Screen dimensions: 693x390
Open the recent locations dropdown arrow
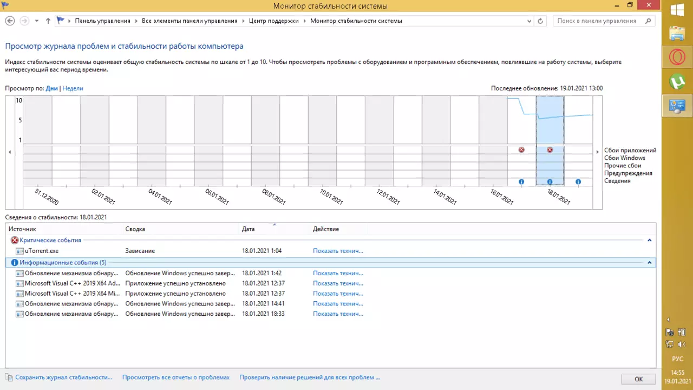pyautogui.click(x=37, y=21)
